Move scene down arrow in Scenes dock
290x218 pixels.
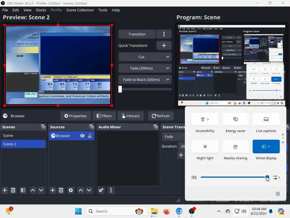point(41,190)
